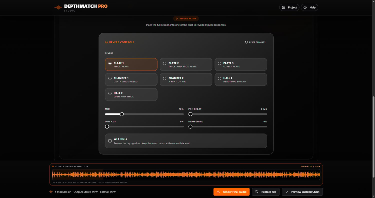Click the DepthMatch Pro Studio title

(86, 7)
